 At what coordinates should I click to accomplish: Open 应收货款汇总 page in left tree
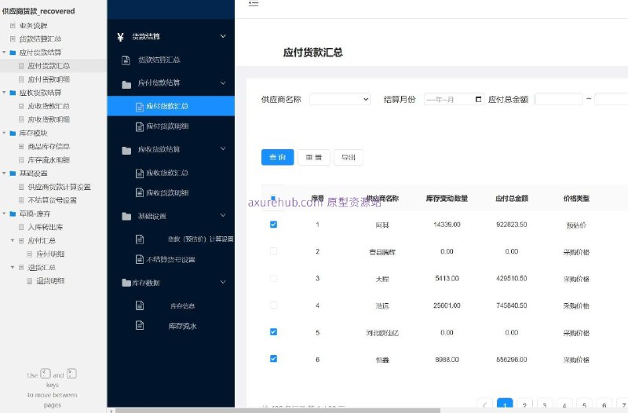tap(49, 106)
